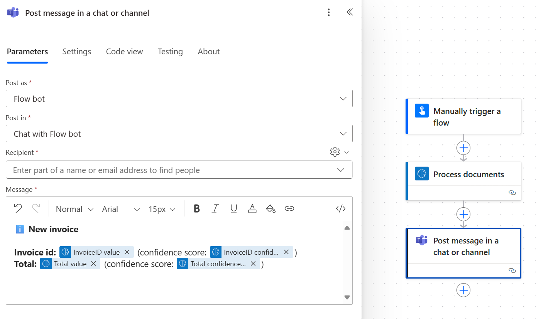Open the Post as dropdown
541x319 pixels.
pyautogui.click(x=179, y=99)
